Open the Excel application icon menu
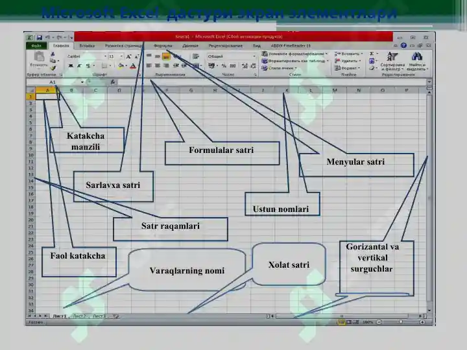 coord(30,38)
